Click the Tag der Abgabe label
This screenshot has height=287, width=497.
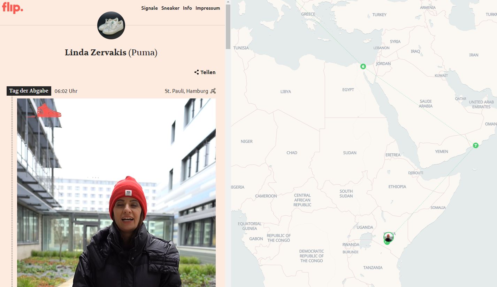(29, 91)
